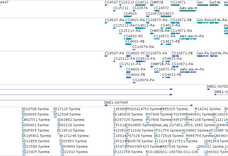Screen dimensions: 228x156
Task: Click the Aats-ala-m gene bar
Action: (x=188, y=11)
